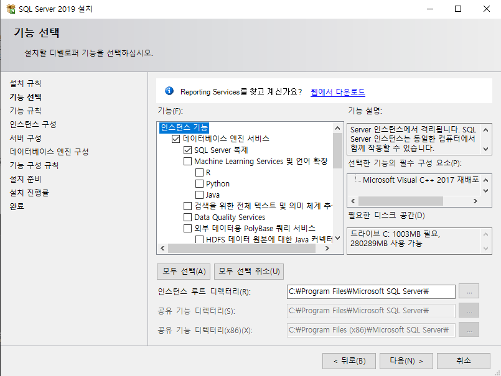This screenshot has width=501, height=376.
Task: Select 기능 선택 step in sidebar
Action: pyautogui.click(x=26, y=97)
